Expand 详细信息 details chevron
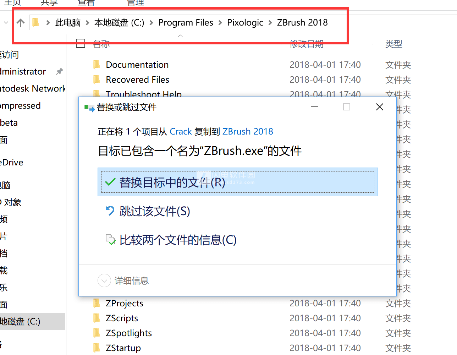 point(104,281)
